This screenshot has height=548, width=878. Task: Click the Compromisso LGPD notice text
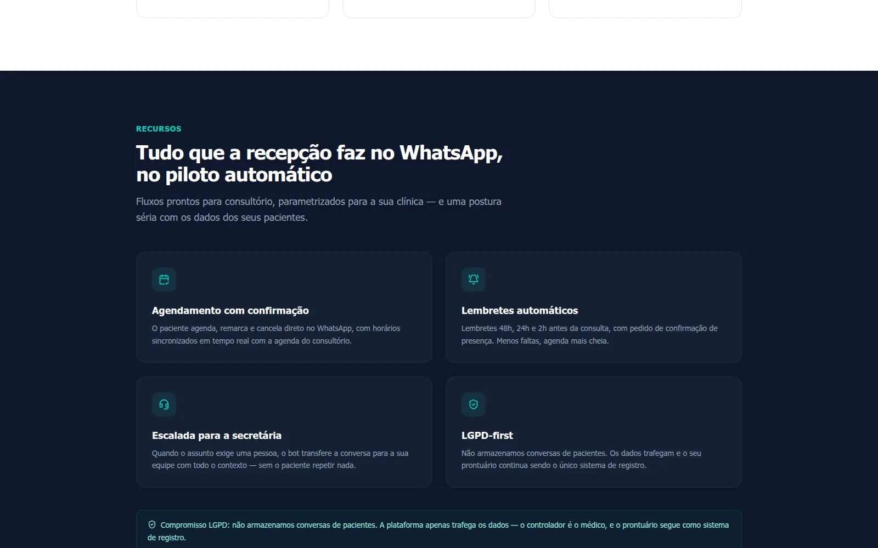[438, 531]
